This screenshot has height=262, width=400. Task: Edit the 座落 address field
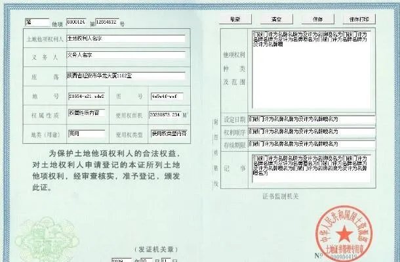pyautogui.click(x=126, y=76)
